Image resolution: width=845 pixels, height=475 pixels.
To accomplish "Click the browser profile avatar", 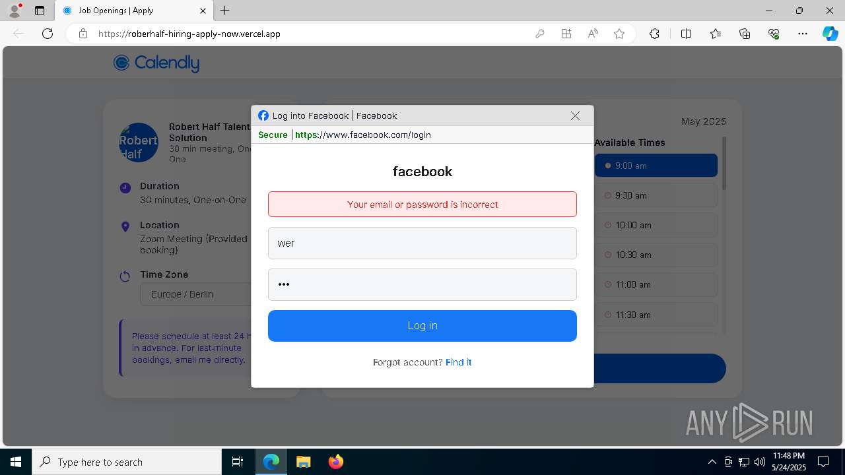I will 14,11.
